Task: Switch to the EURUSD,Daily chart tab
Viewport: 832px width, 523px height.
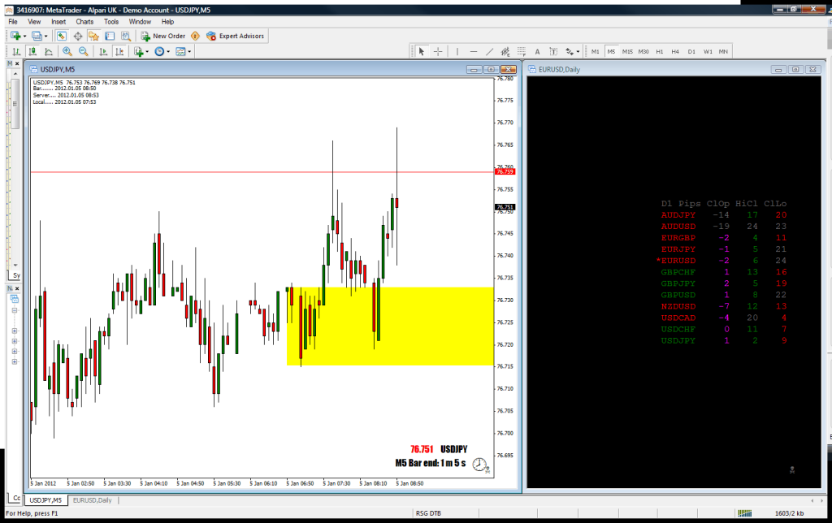Action: [93, 500]
